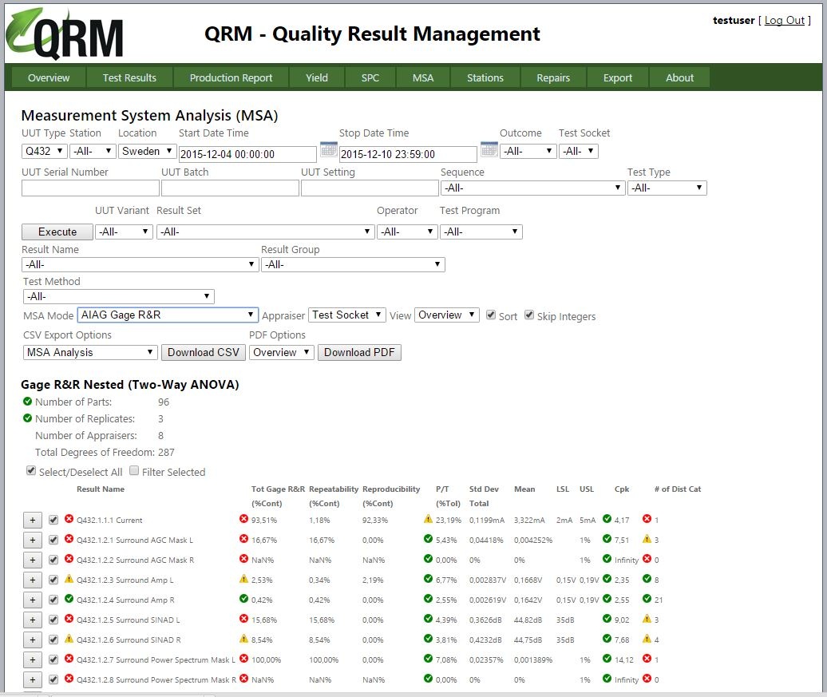The height and width of the screenshot is (697, 827).
Task: Open the CSV Export Options dropdown
Action: (x=90, y=352)
